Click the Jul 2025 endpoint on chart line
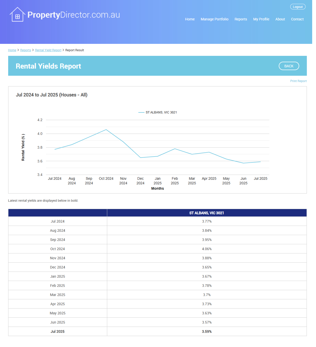Viewport: 316px width, 347px height. pos(260,162)
